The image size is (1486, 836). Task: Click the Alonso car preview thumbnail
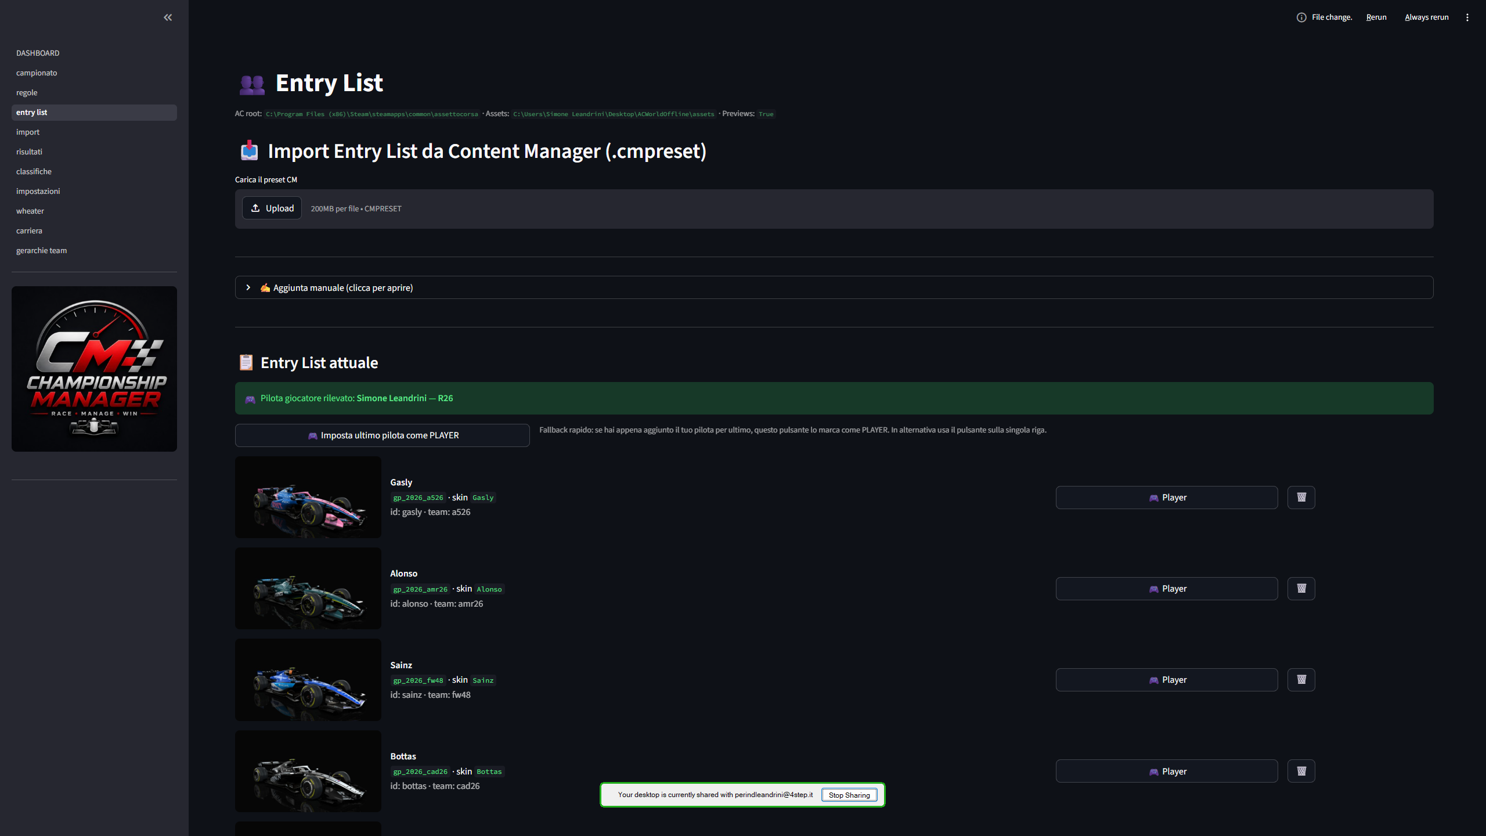(x=308, y=588)
